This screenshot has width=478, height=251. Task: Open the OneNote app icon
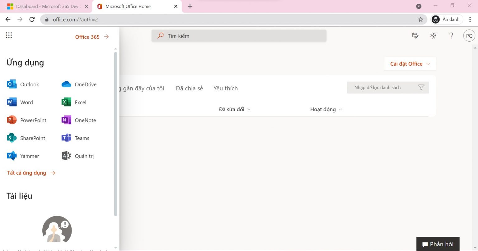click(x=66, y=120)
